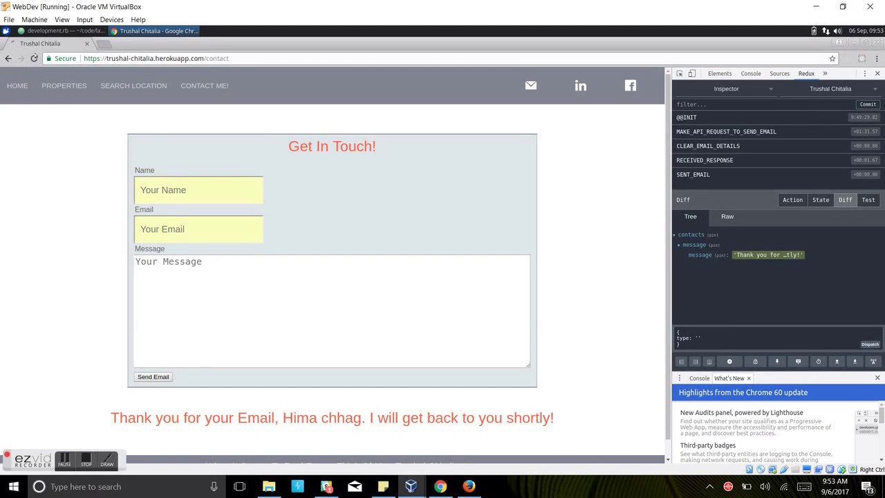
Task: Show the State view
Action: [821, 200]
